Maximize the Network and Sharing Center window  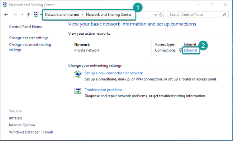pos(211,5)
